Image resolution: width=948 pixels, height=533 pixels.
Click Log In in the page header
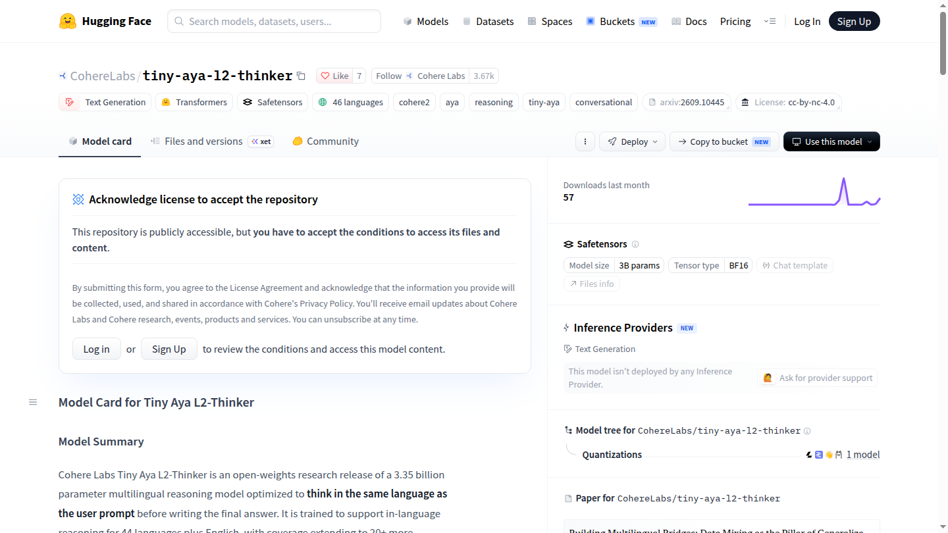tap(807, 21)
